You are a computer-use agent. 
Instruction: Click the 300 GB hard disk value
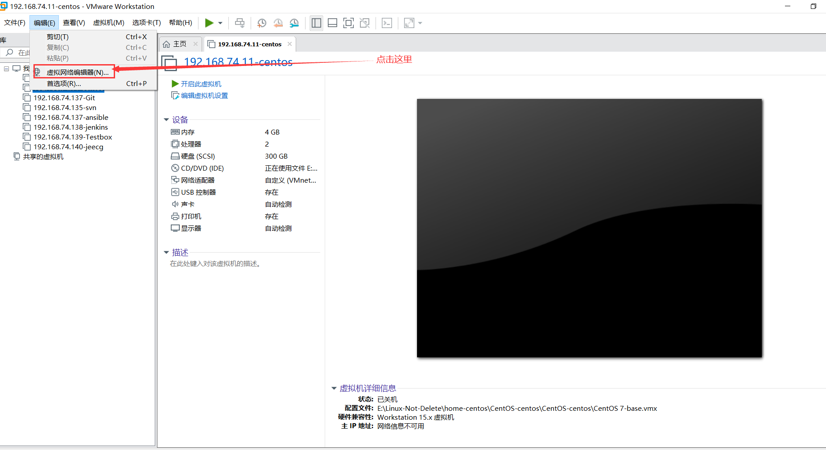tap(276, 156)
